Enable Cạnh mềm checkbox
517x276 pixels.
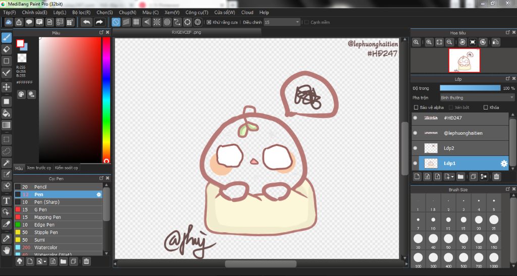(x=306, y=22)
